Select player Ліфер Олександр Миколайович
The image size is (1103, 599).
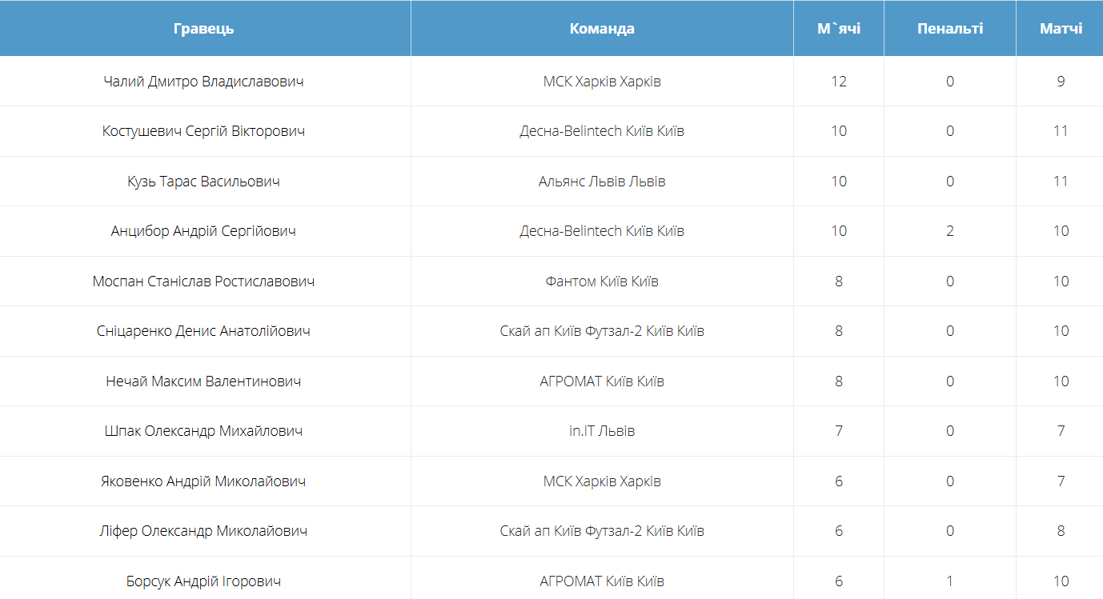tap(203, 531)
